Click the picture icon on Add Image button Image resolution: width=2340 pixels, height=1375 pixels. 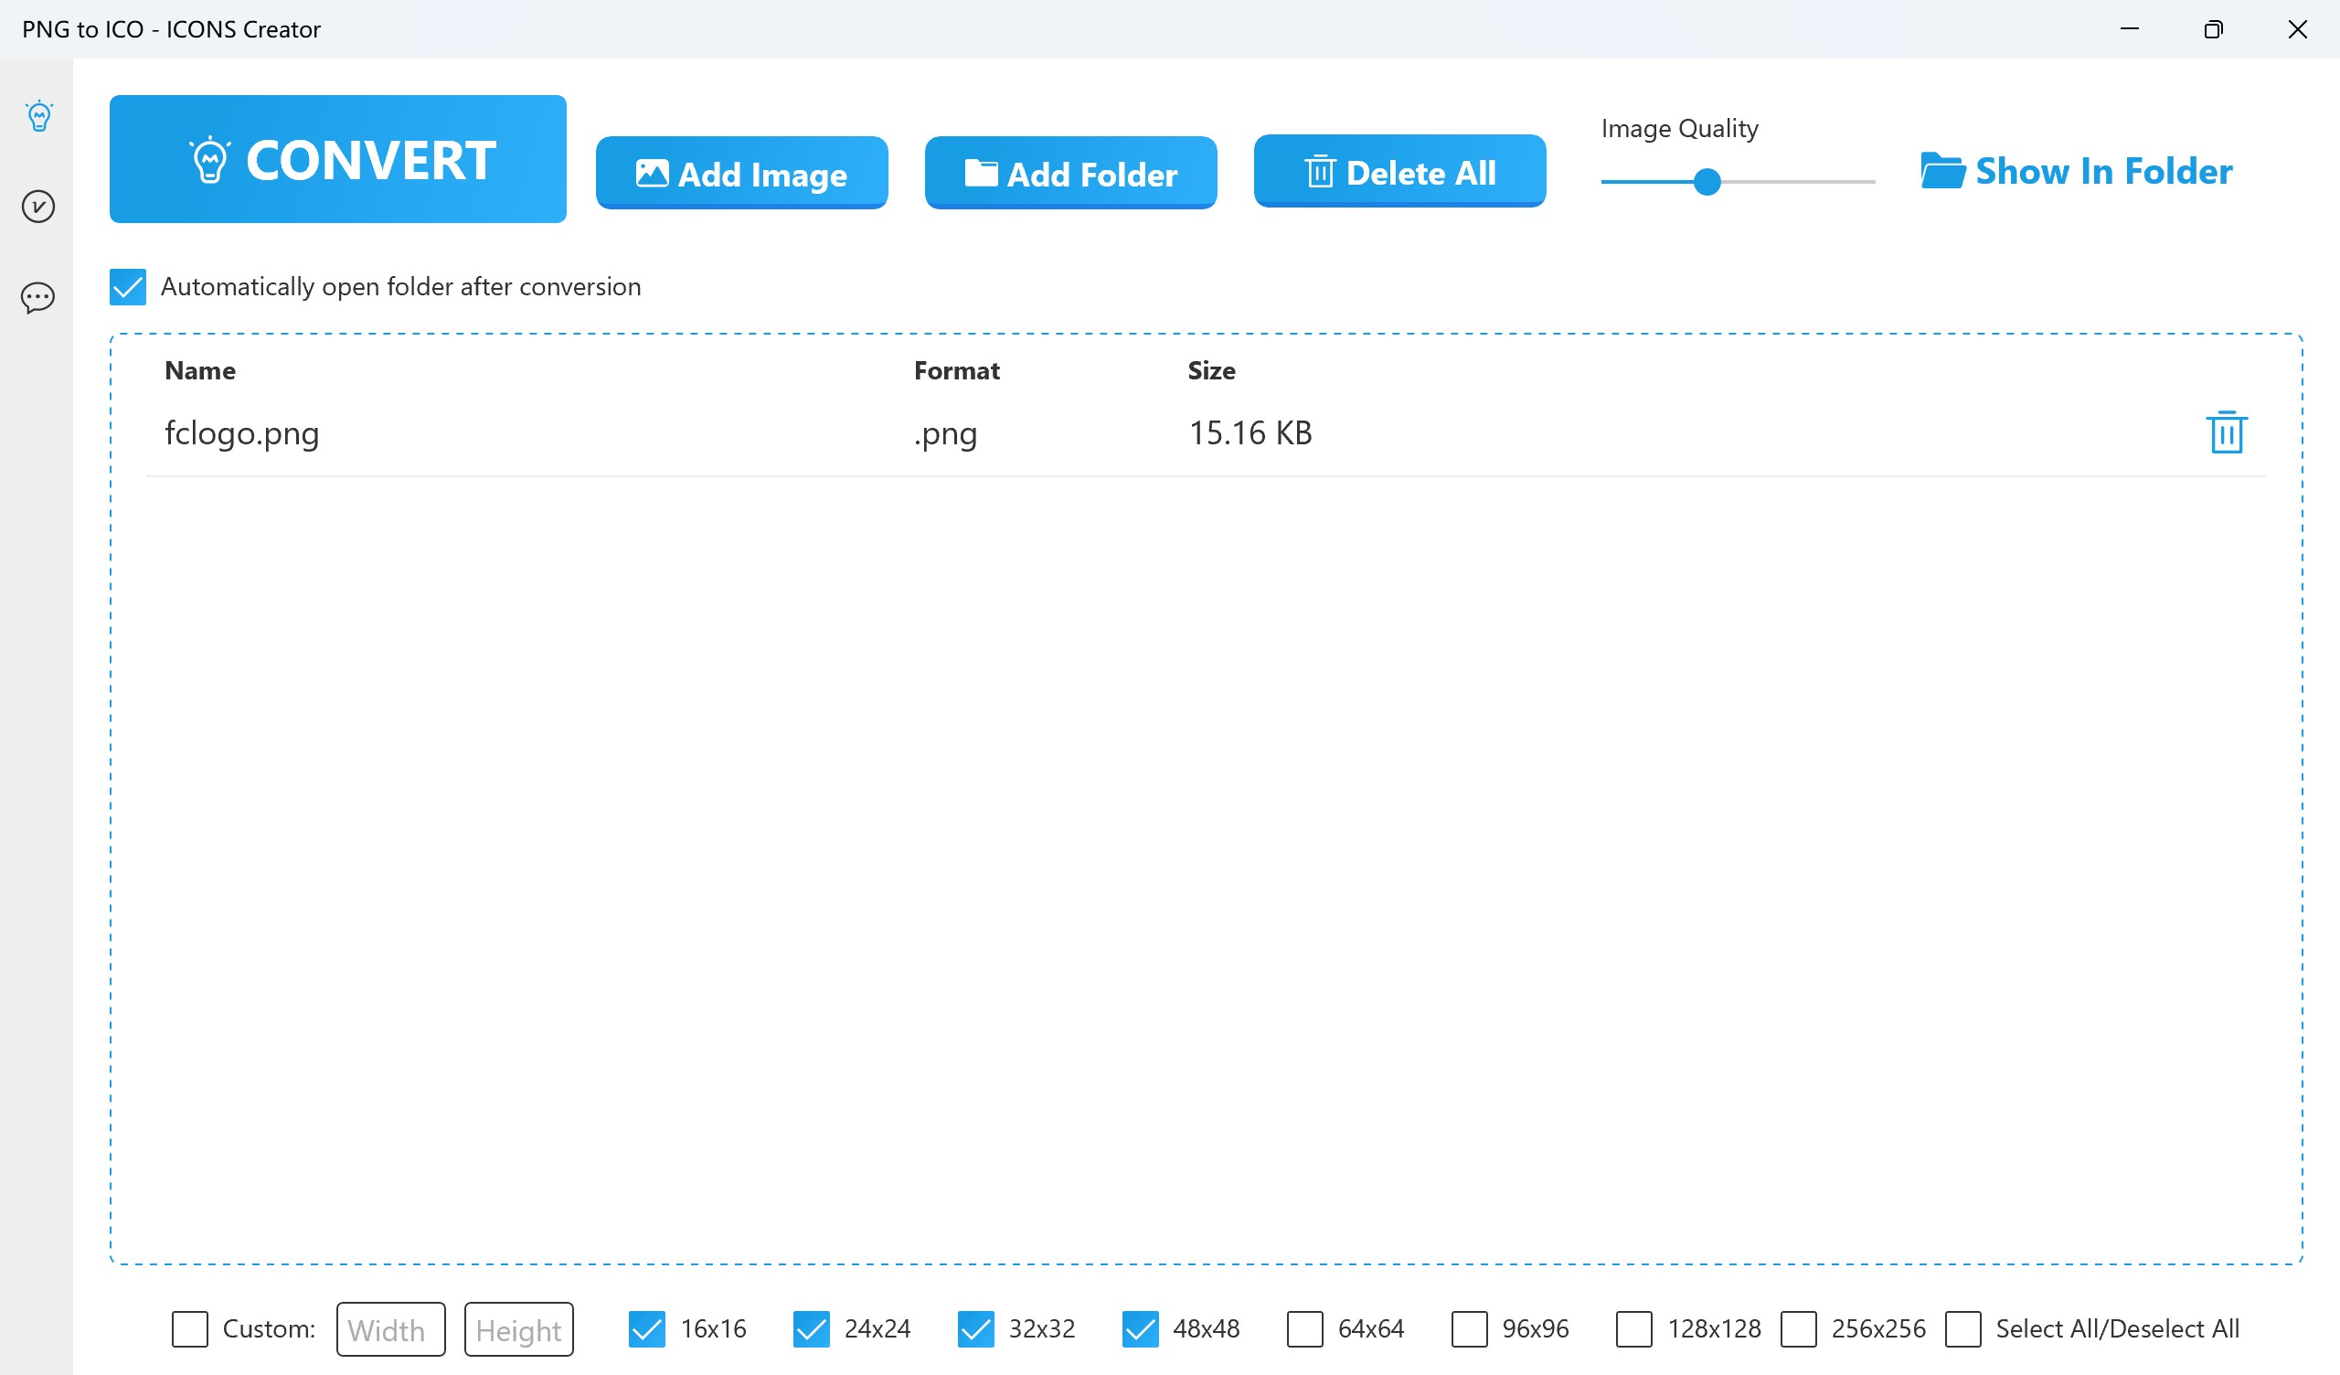pos(653,173)
